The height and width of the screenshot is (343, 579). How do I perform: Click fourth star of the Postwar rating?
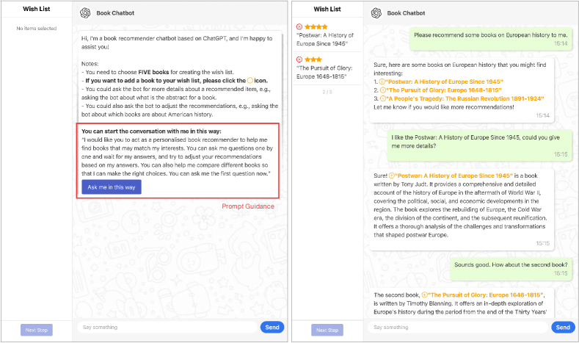point(325,26)
